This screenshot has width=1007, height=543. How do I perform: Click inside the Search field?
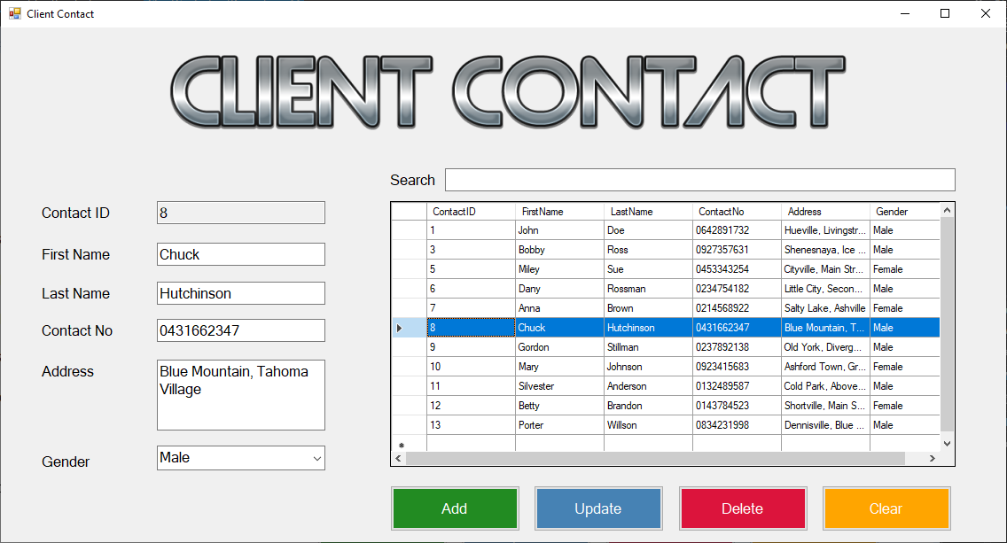[x=699, y=180]
